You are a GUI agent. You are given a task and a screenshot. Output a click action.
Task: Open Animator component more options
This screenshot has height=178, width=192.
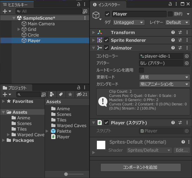pyautogui.click(x=187, y=48)
